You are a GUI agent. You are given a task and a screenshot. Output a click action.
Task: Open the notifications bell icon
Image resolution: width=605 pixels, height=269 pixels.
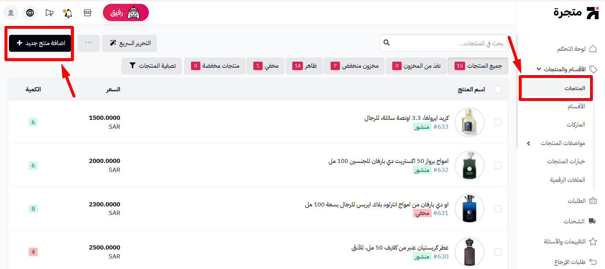(x=68, y=13)
